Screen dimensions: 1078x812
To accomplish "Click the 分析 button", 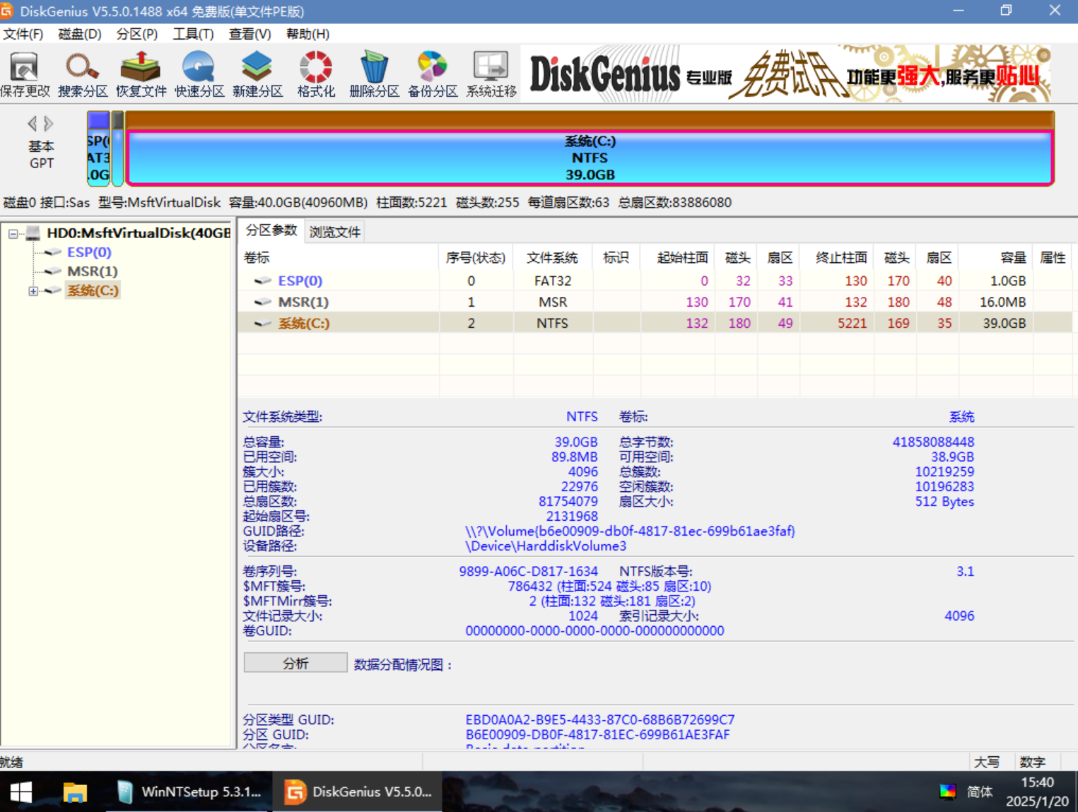I will pos(295,663).
